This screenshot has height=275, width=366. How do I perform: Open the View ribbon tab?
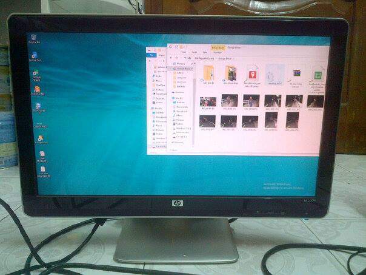click(204, 52)
